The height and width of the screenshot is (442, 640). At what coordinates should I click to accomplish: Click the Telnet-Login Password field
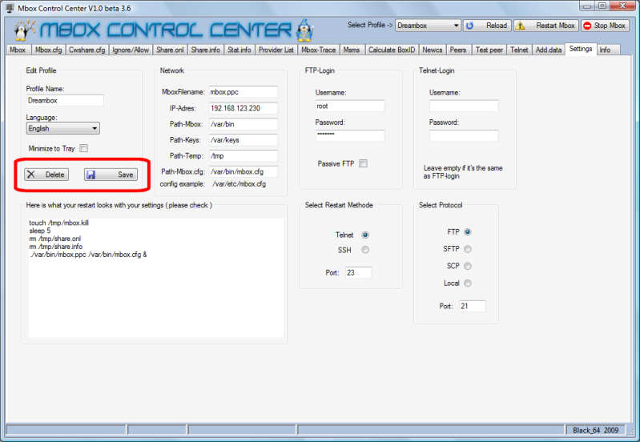pyautogui.click(x=464, y=135)
